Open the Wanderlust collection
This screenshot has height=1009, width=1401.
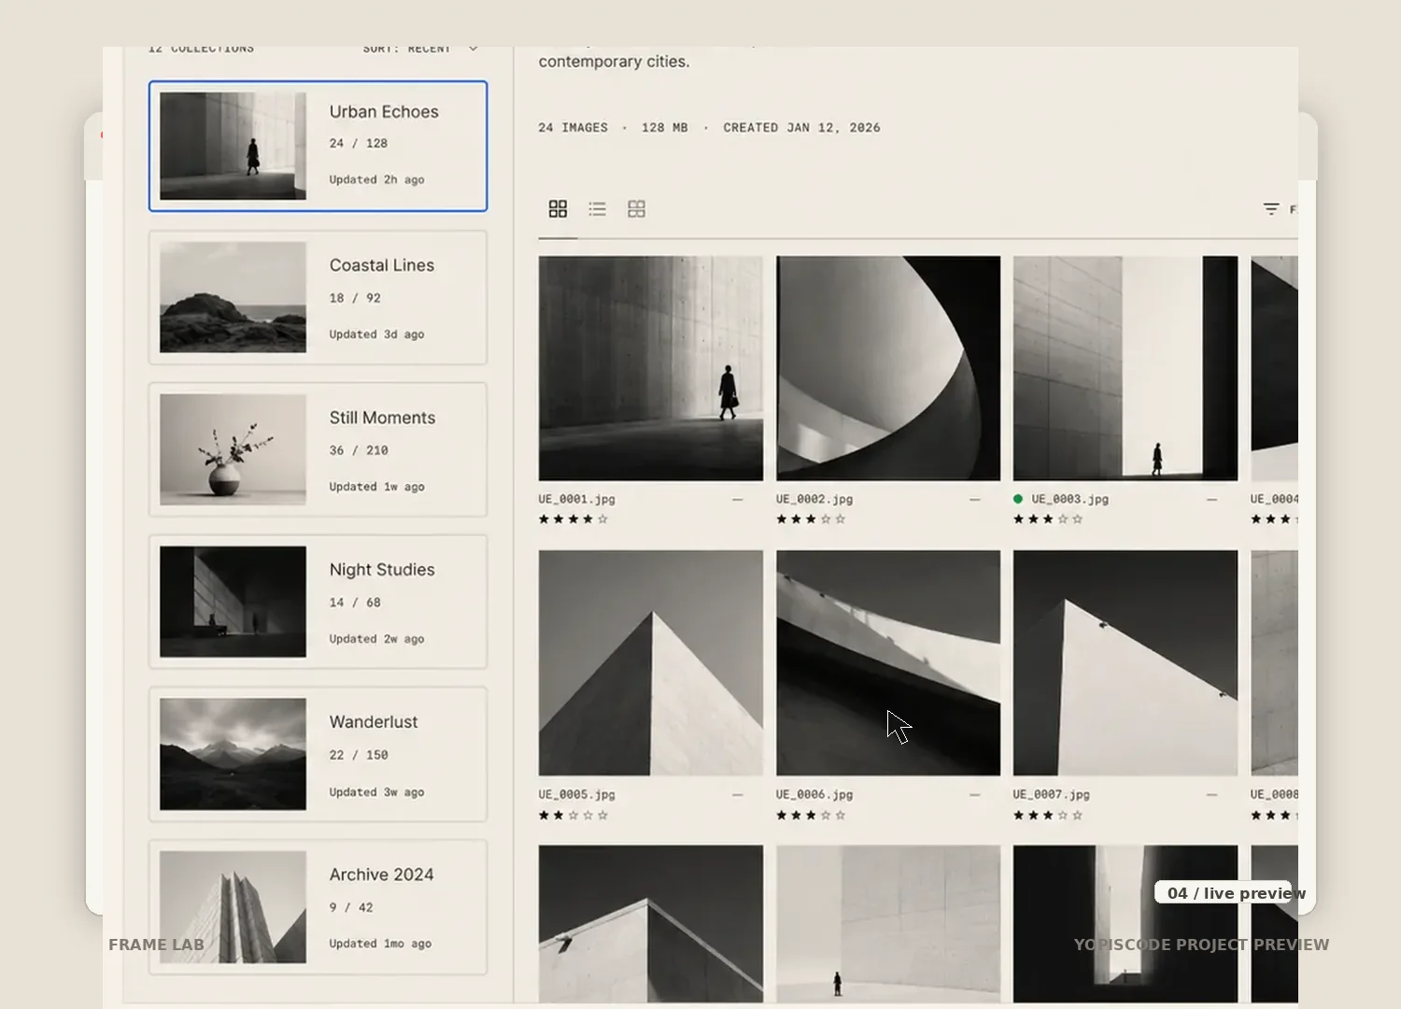(318, 755)
